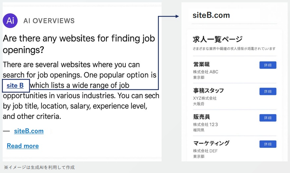
Task: Click the siteB.com title above the job list
Action: tap(211, 16)
